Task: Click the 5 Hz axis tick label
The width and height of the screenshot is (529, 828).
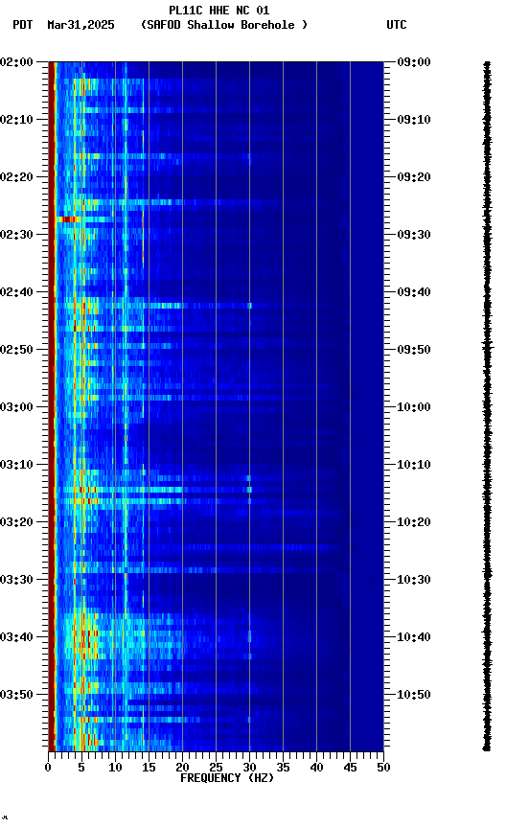Action: pos(81,768)
